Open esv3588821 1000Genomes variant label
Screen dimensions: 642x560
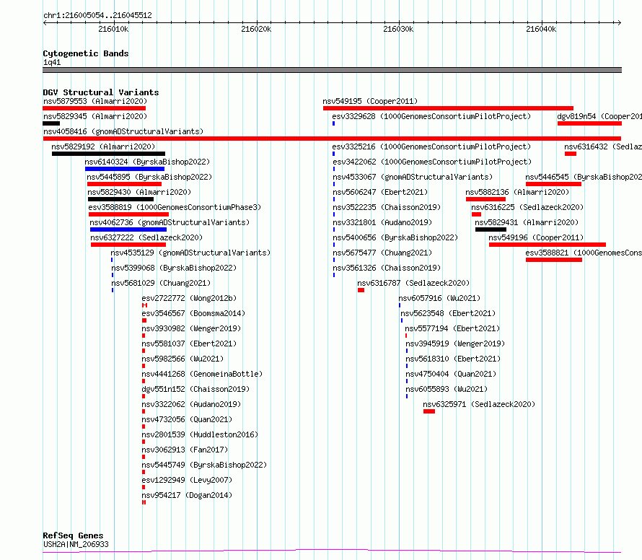click(x=584, y=253)
